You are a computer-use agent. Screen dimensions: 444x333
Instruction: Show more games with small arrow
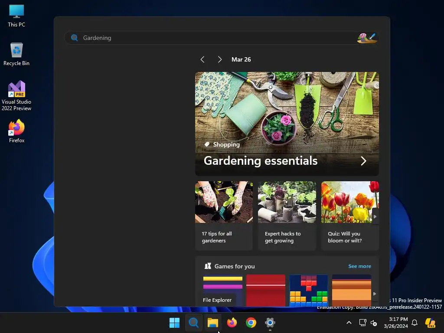click(375, 294)
